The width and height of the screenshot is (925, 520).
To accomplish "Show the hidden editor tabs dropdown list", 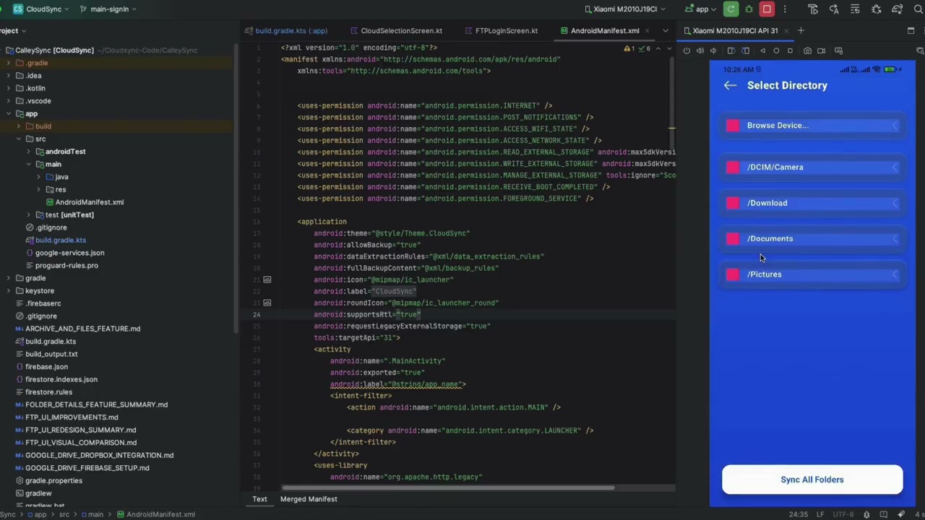I will [x=666, y=30].
